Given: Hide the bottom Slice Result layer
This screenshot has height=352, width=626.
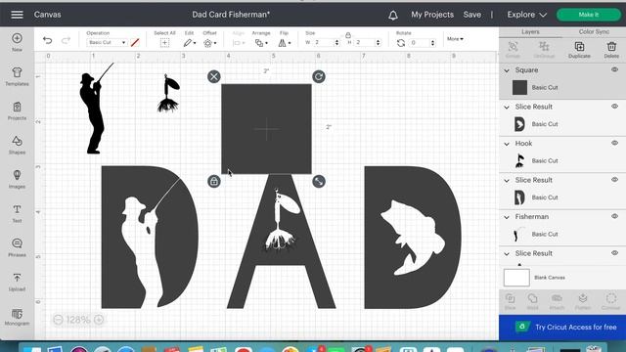Looking at the screenshot, I should click(614, 253).
